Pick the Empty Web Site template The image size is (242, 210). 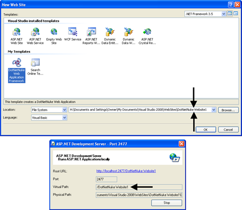tap(54, 36)
